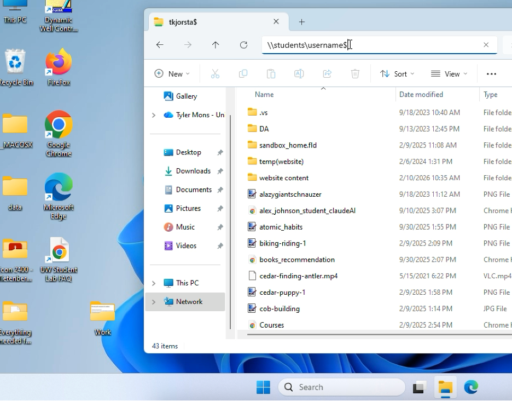
Task: Go up one folder level
Action: 216,45
